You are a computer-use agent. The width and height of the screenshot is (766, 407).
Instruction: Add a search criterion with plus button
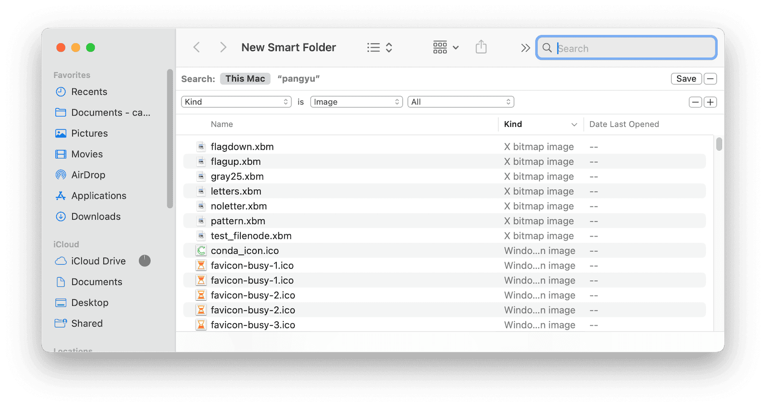(x=710, y=102)
